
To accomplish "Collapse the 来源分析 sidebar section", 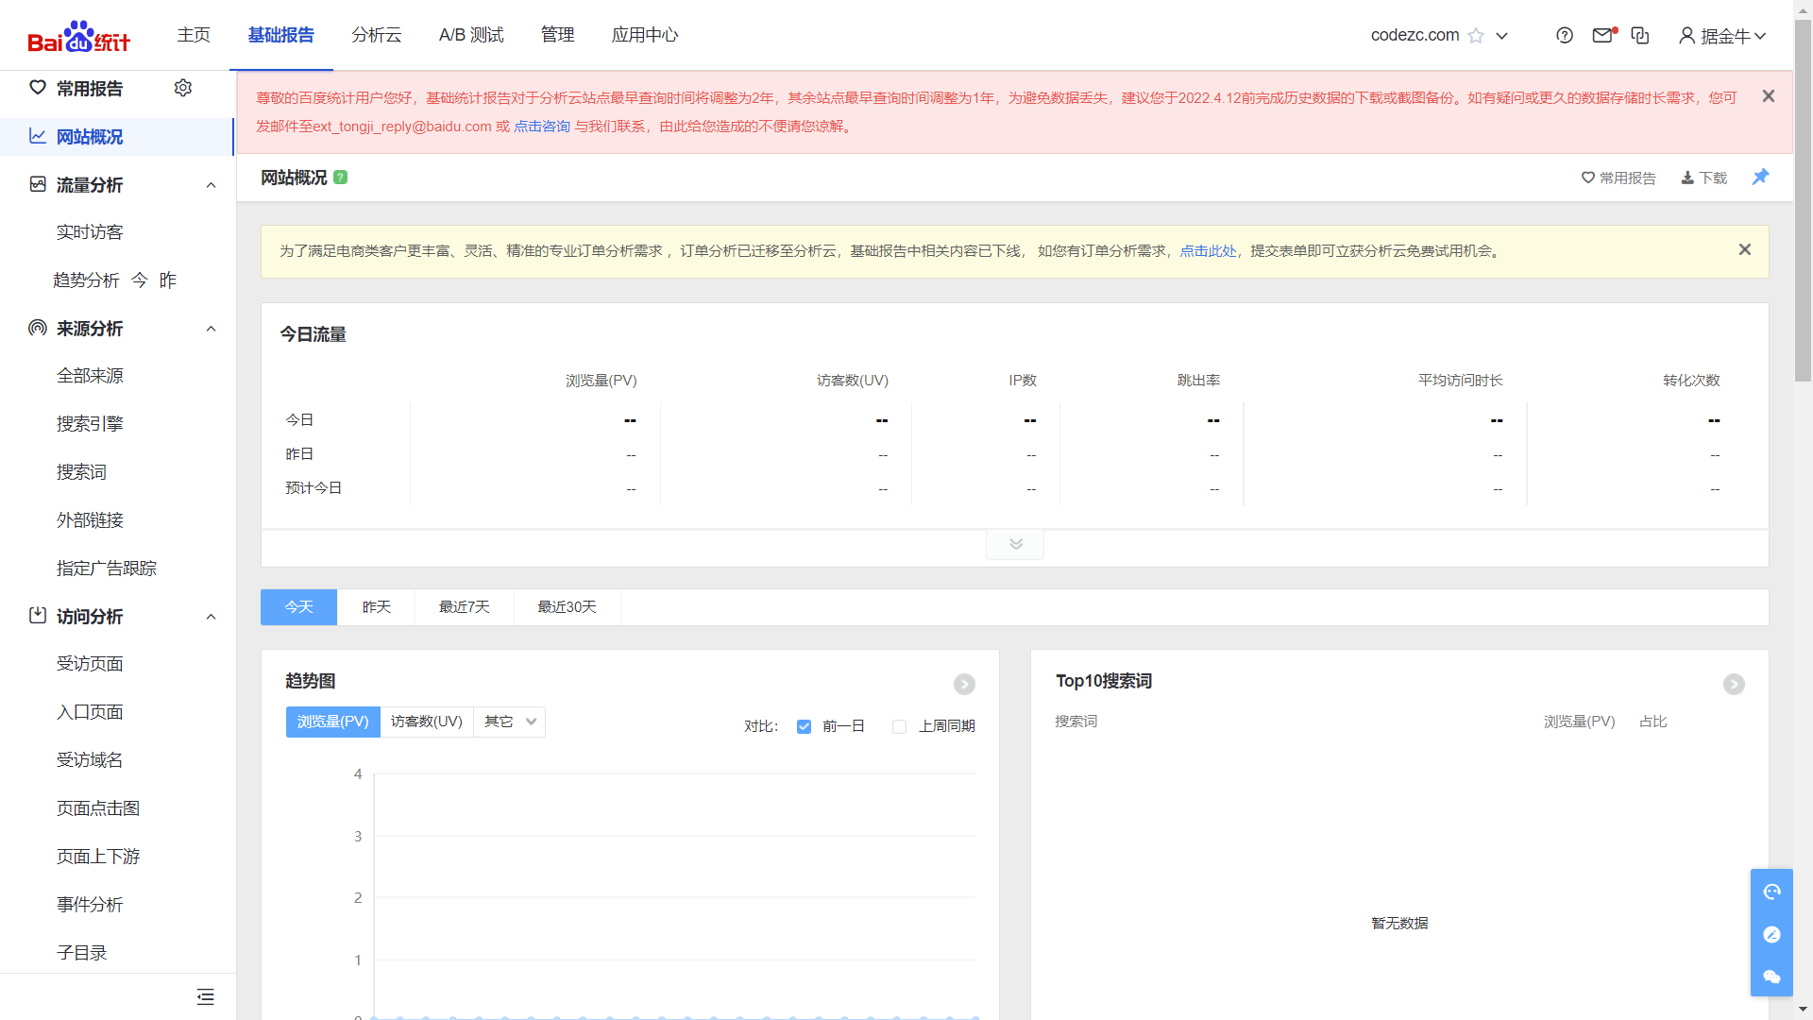I will tap(211, 329).
